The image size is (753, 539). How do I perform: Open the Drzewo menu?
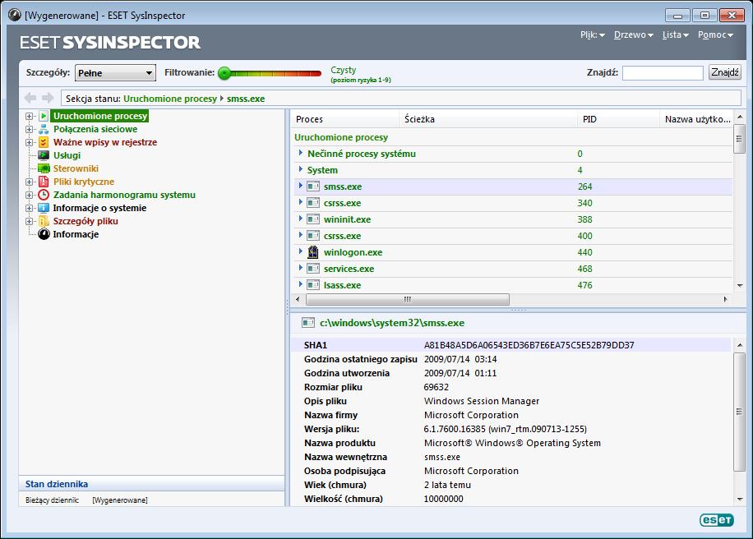click(634, 35)
